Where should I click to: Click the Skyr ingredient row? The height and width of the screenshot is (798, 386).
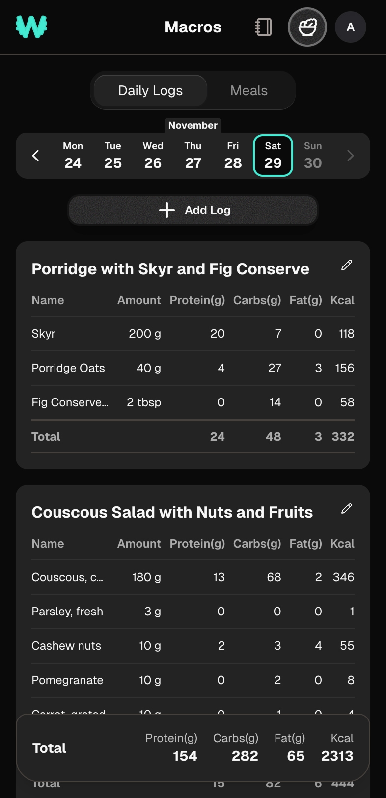(x=193, y=334)
